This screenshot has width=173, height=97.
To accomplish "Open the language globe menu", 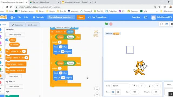I will pos(13,17).
